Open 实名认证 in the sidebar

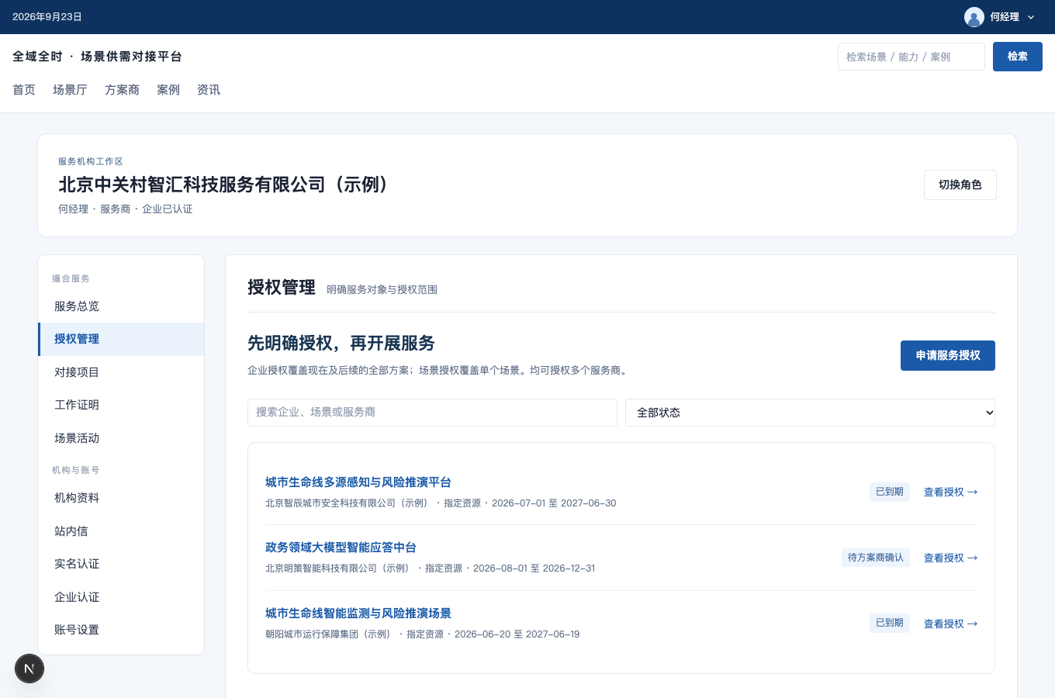pyautogui.click(x=121, y=564)
